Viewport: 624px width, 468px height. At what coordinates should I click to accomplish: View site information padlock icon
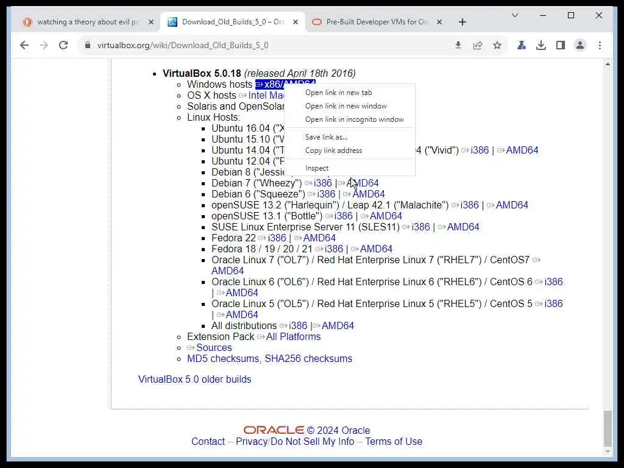(x=88, y=45)
